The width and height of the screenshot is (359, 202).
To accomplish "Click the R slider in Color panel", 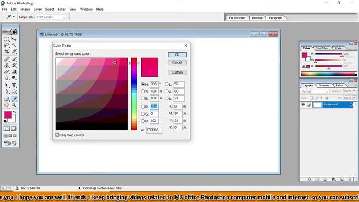I will (x=329, y=54).
